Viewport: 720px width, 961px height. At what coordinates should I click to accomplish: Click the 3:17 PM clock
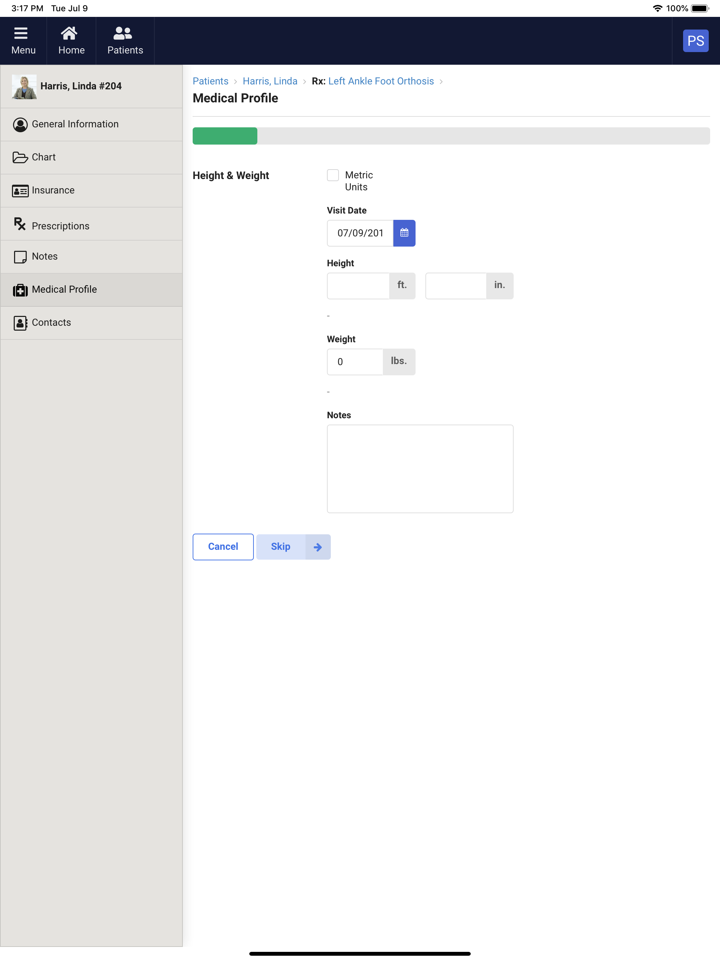(x=27, y=8)
